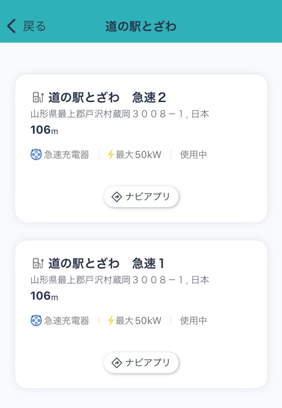Tap navigation diamond icon in 急速１ card
282x408 pixels.
pyautogui.click(x=116, y=363)
